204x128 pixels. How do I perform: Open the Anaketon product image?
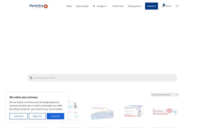tap(102, 112)
